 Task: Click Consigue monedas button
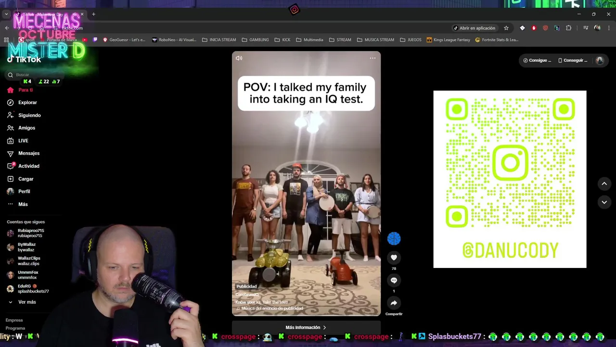point(537,60)
